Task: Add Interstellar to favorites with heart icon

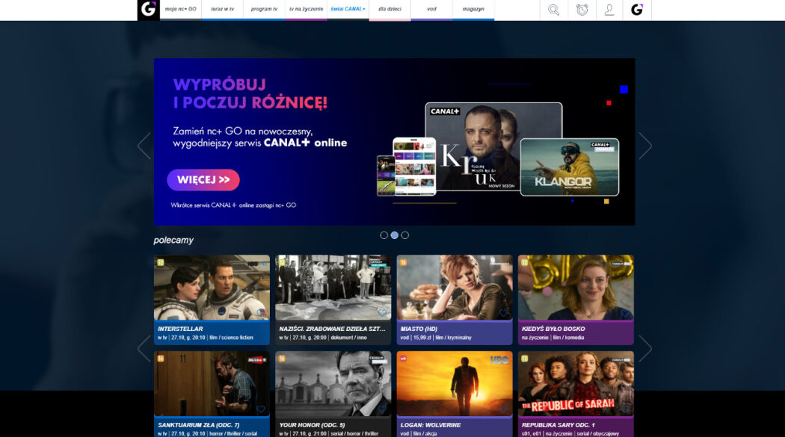Action: 261,313
